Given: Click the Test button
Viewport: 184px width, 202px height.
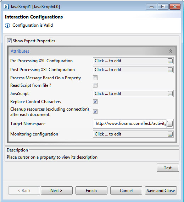Looking at the screenshot, I should [168, 168].
